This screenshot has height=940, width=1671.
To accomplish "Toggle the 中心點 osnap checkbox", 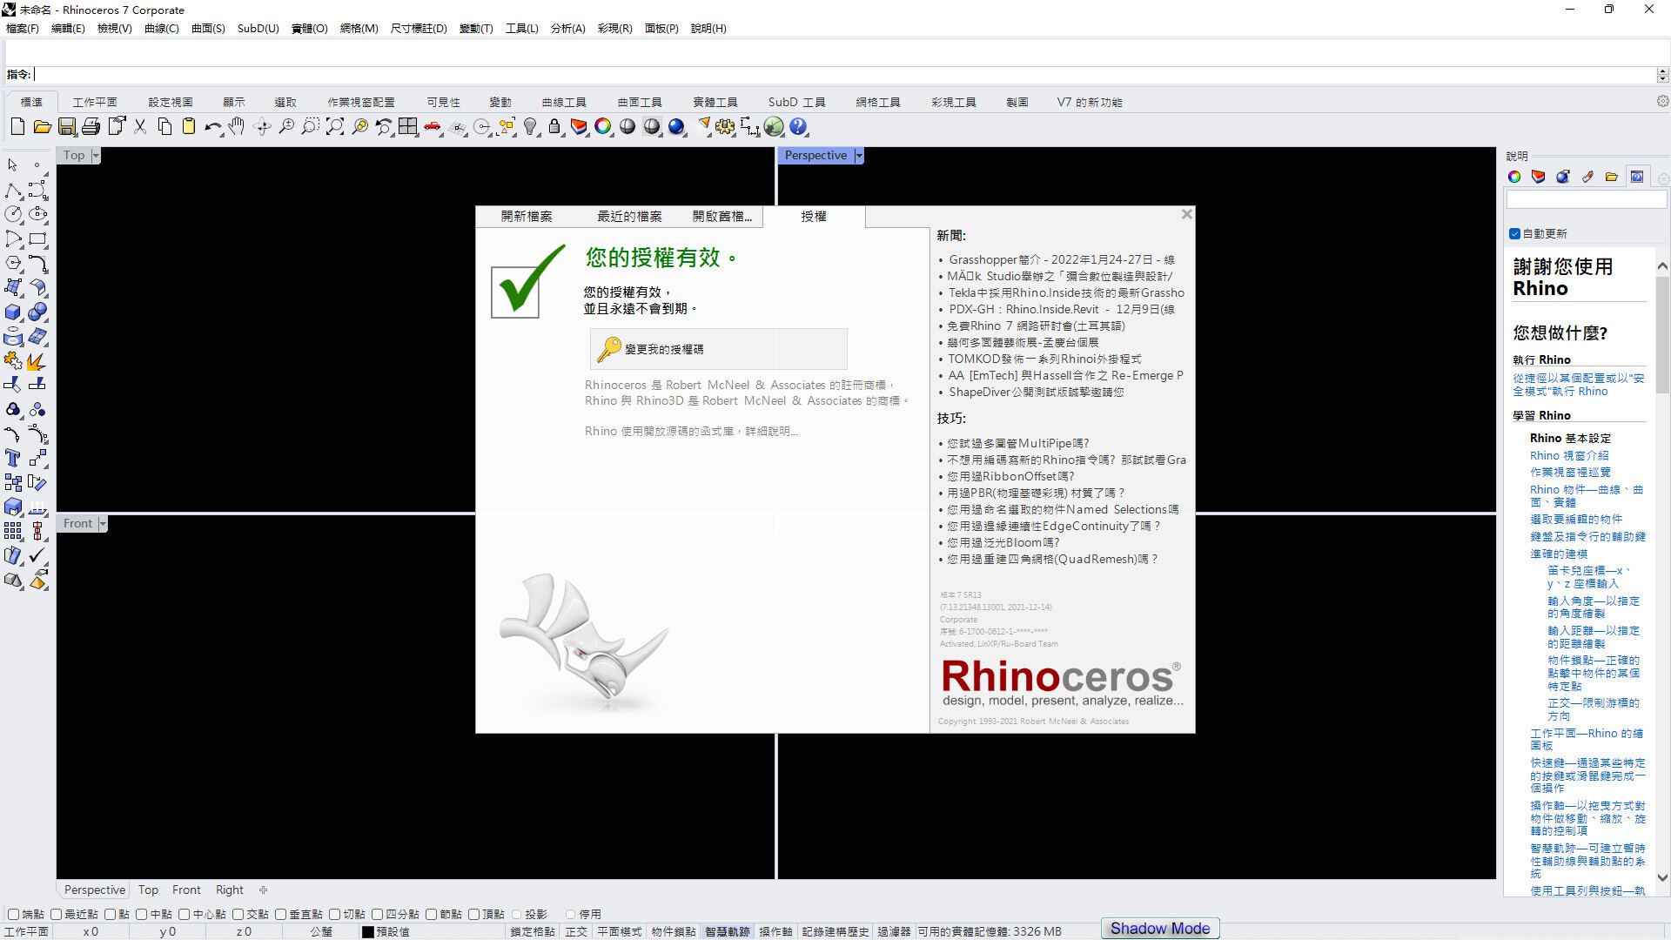I will [x=185, y=914].
